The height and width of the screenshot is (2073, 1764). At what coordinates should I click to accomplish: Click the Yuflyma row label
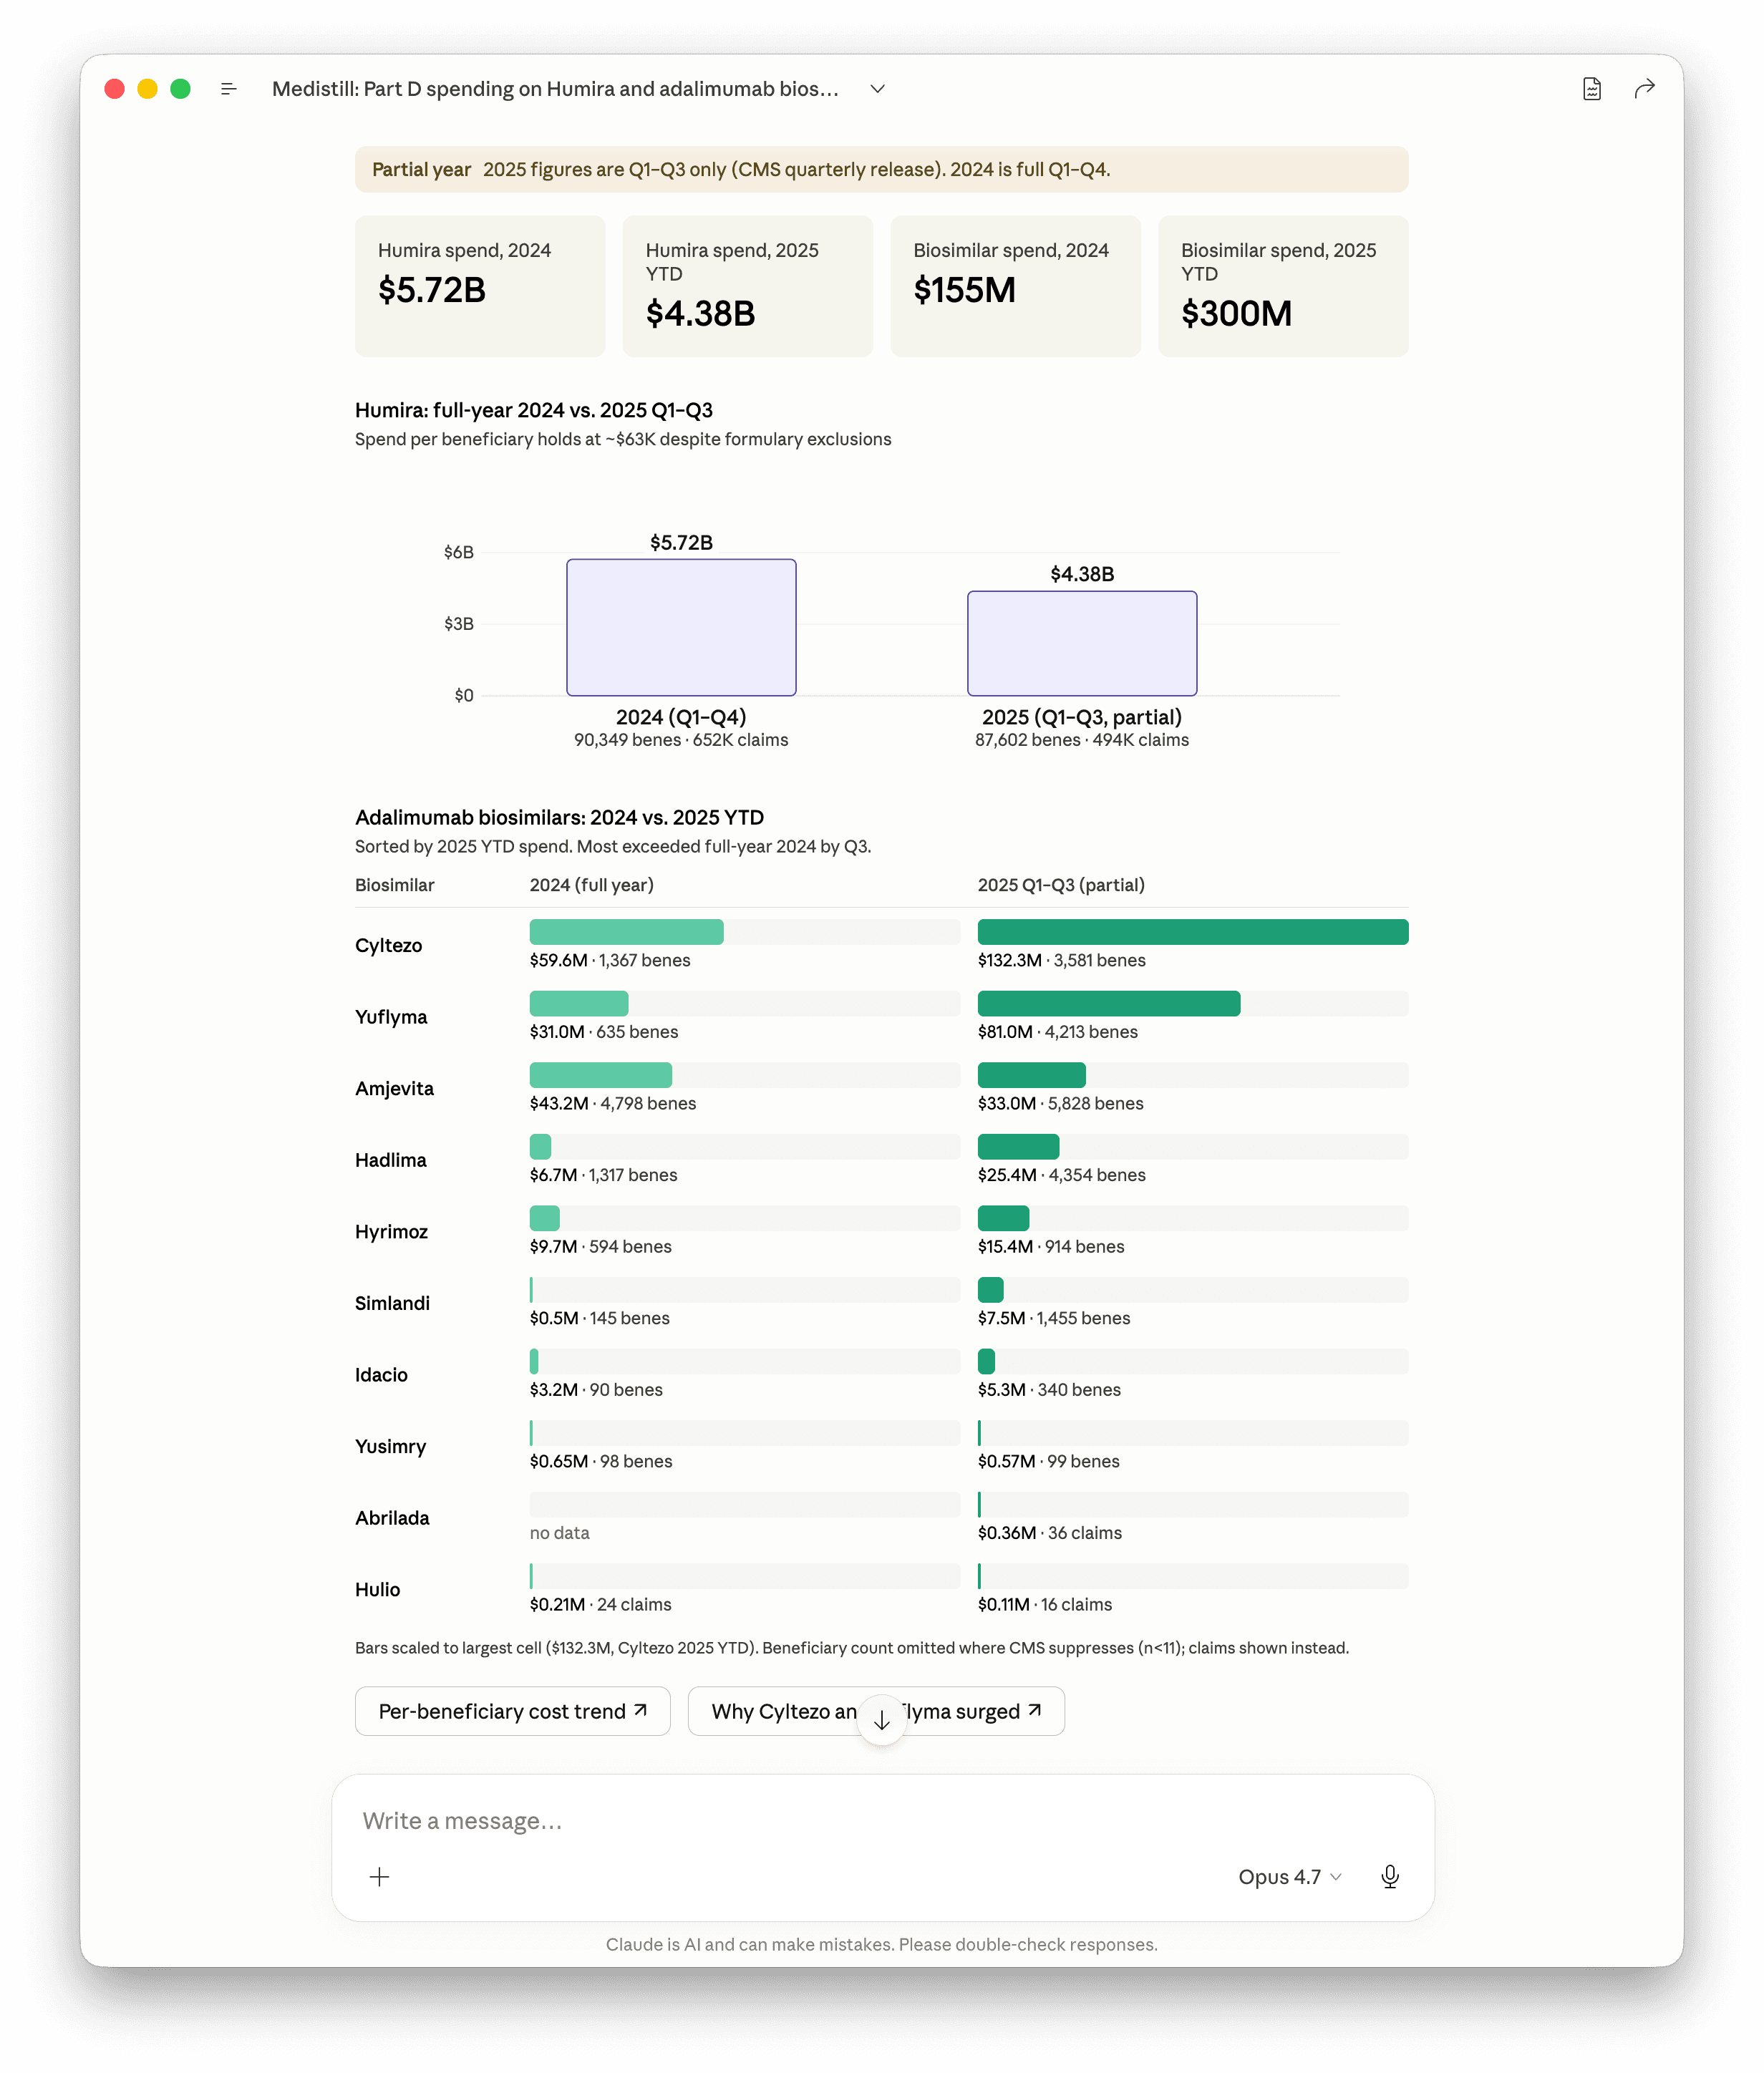[x=391, y=1017]
